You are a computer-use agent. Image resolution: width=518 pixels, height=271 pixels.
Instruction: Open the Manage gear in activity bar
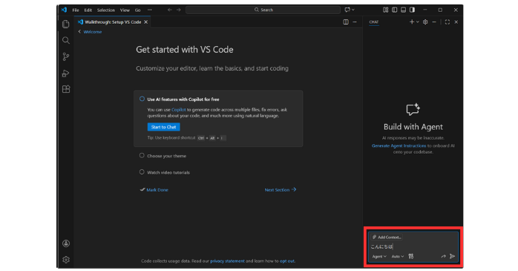[x=66, y=260]
